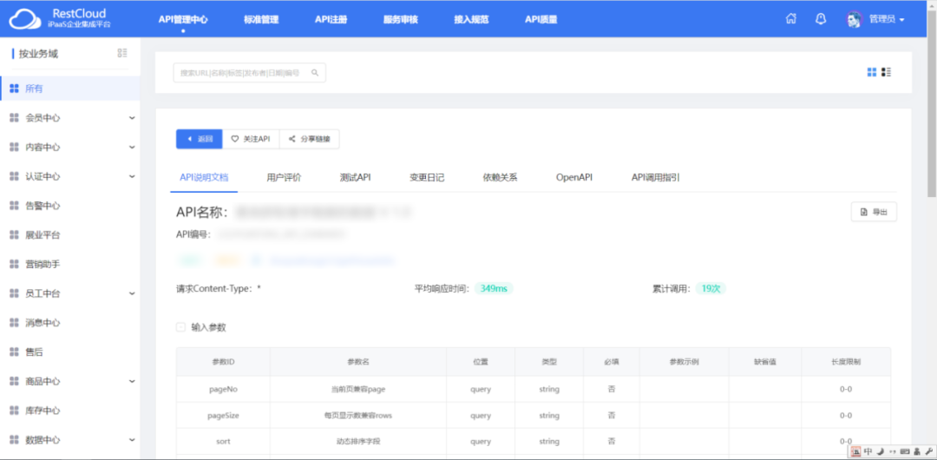Click the page vertical scrollbar
Screen dimensions: 937x460
932,104
